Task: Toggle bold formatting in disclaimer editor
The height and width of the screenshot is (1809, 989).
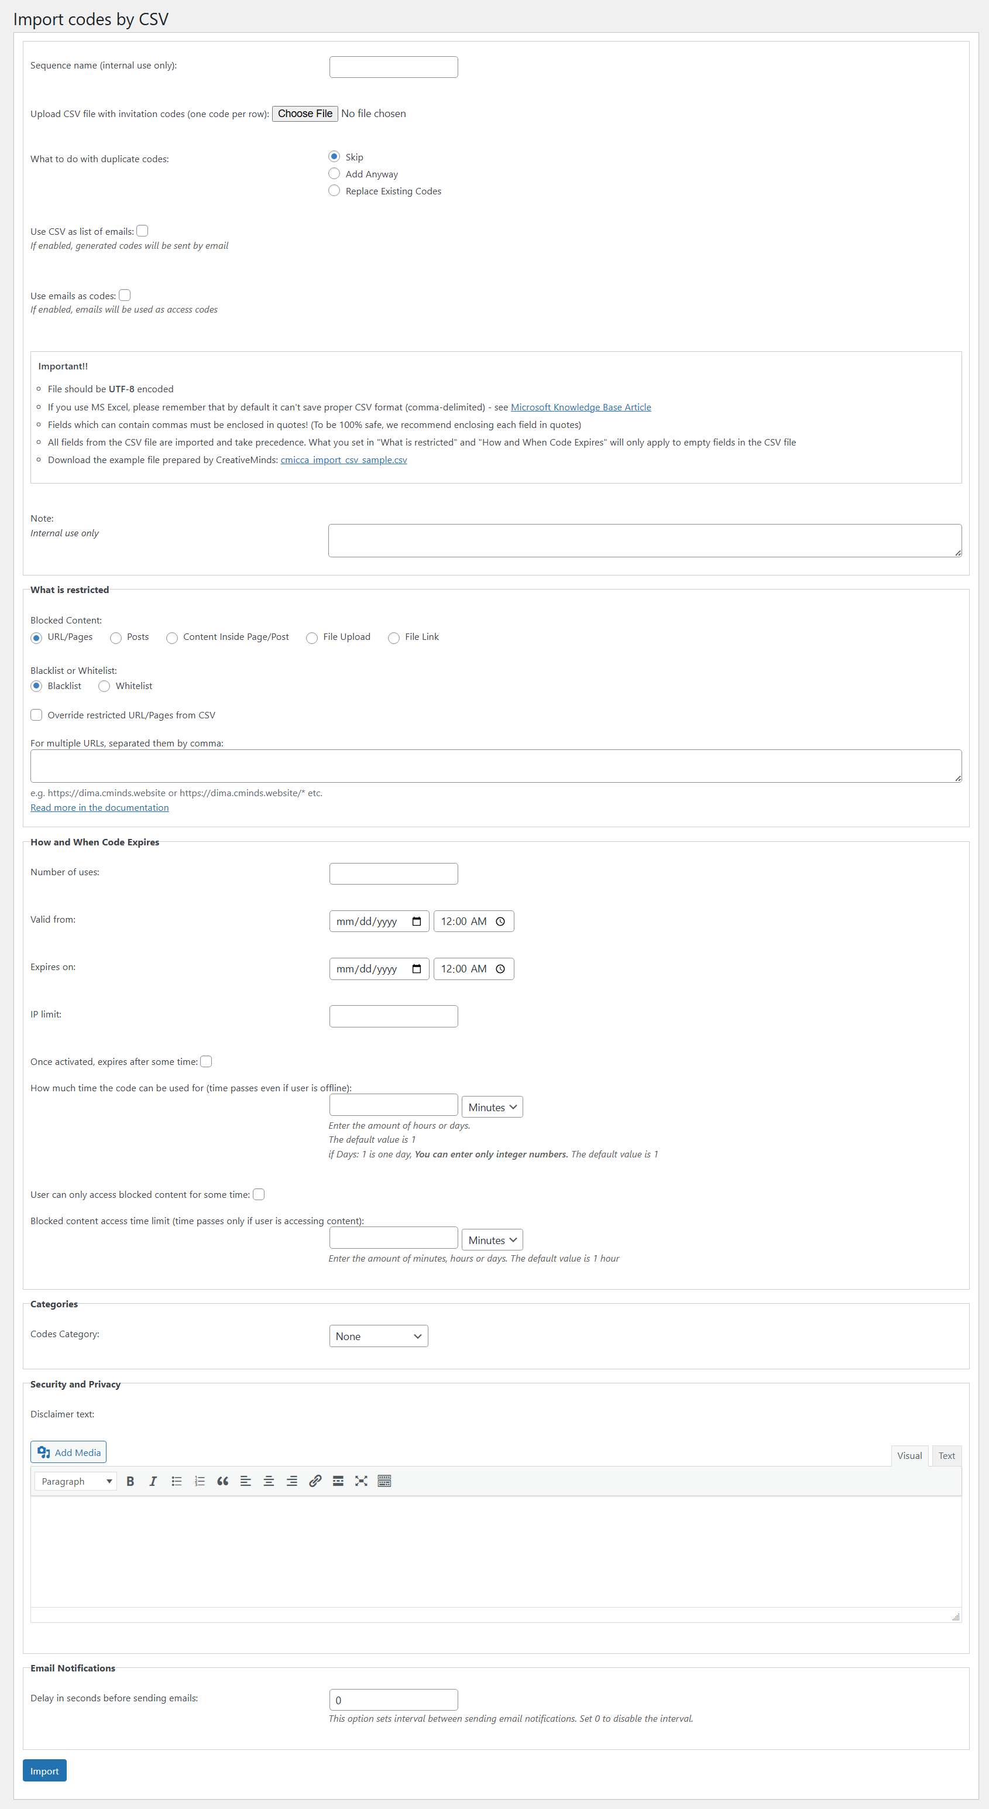Action: [x=130, y=1481]
